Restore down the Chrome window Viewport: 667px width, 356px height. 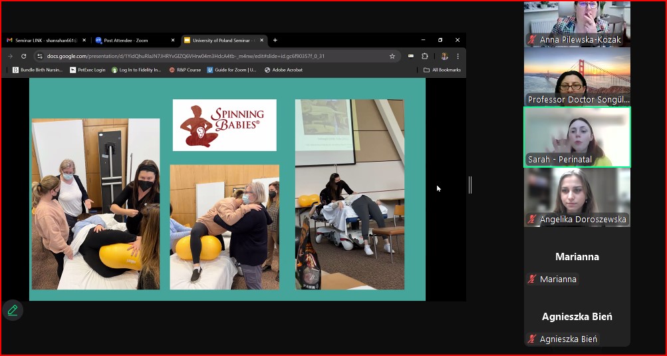(440, 40)
